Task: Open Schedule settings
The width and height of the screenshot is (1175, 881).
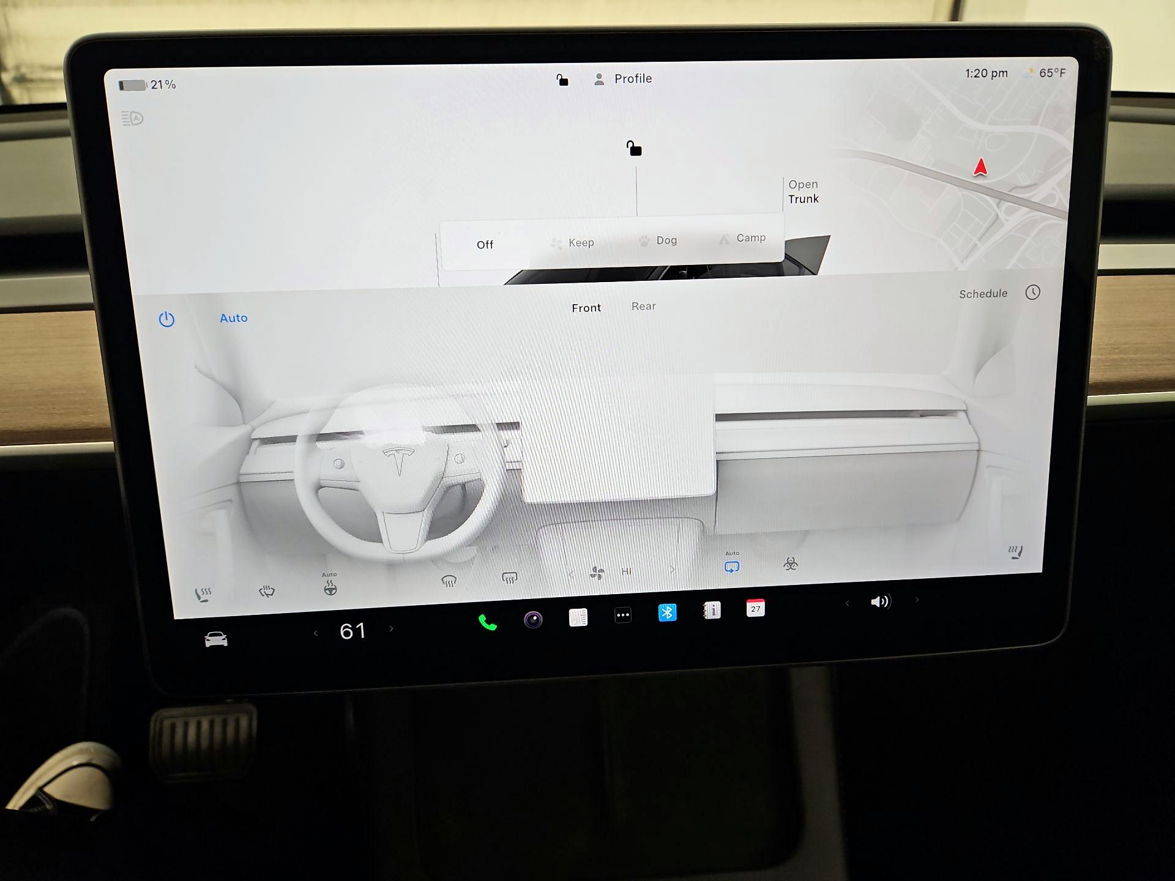Action: pyautogui.click(x=983, y=294)
